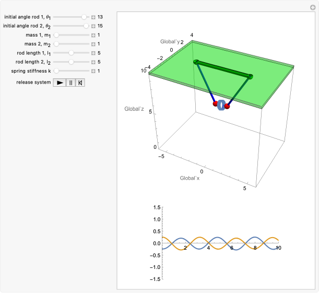Click the blue spring between the masses
Screen dimensions: 319x293
click(221, 105)
